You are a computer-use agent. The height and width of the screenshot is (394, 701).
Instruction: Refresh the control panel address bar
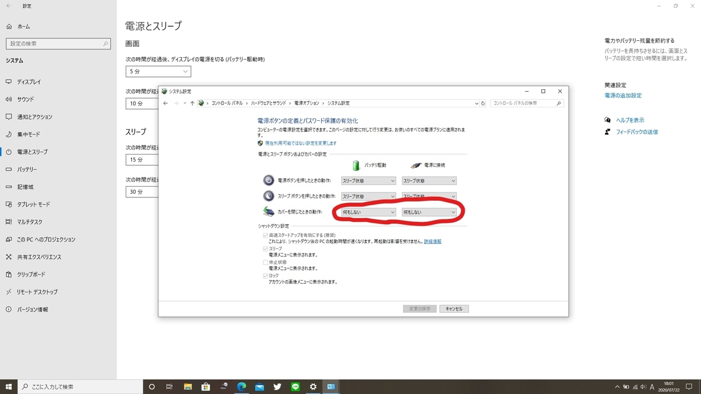(483, 103)
